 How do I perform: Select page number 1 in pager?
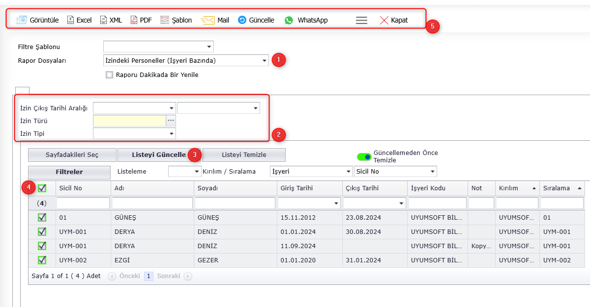[x=148, y=276]
